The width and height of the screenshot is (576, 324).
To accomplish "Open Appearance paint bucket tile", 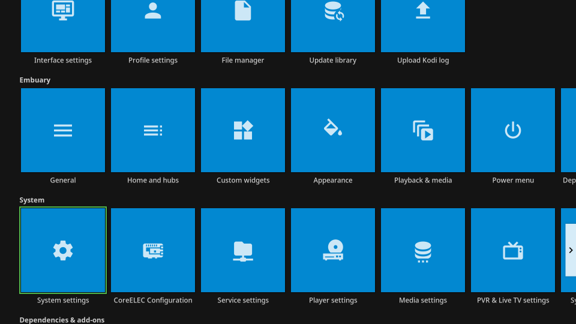I will [x=333, y=130].
